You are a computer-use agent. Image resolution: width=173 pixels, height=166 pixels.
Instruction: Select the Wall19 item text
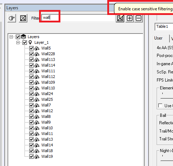47,156
